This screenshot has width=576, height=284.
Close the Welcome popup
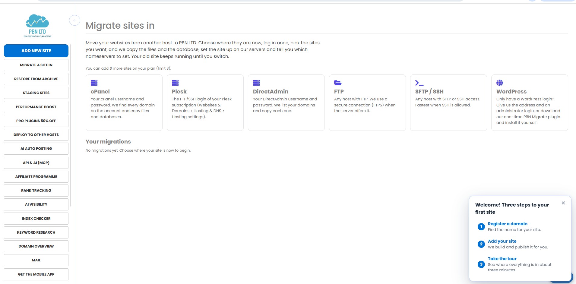(x=563, y=203)
